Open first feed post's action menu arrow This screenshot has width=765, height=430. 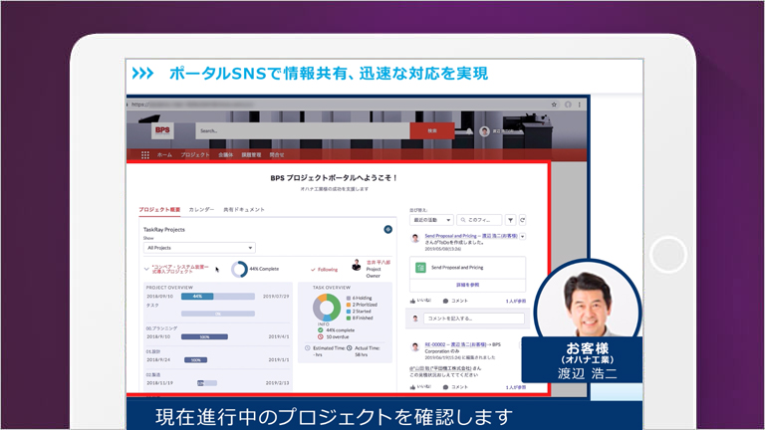(523, 237)
